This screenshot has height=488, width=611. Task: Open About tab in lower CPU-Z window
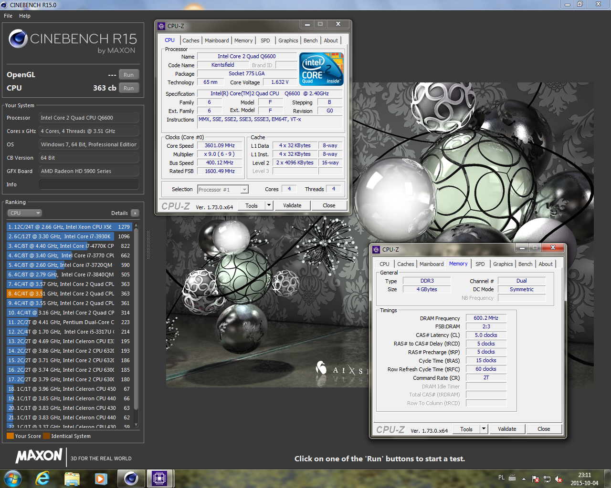point(546,264)
